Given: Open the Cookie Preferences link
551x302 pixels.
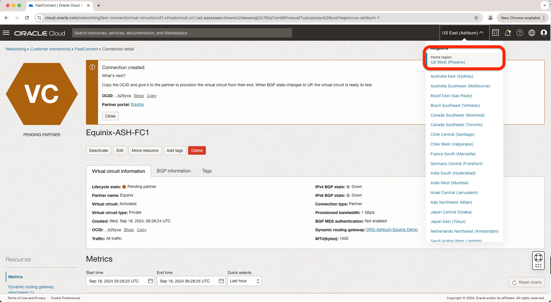Looking at the screenshot, I should 66,298.
